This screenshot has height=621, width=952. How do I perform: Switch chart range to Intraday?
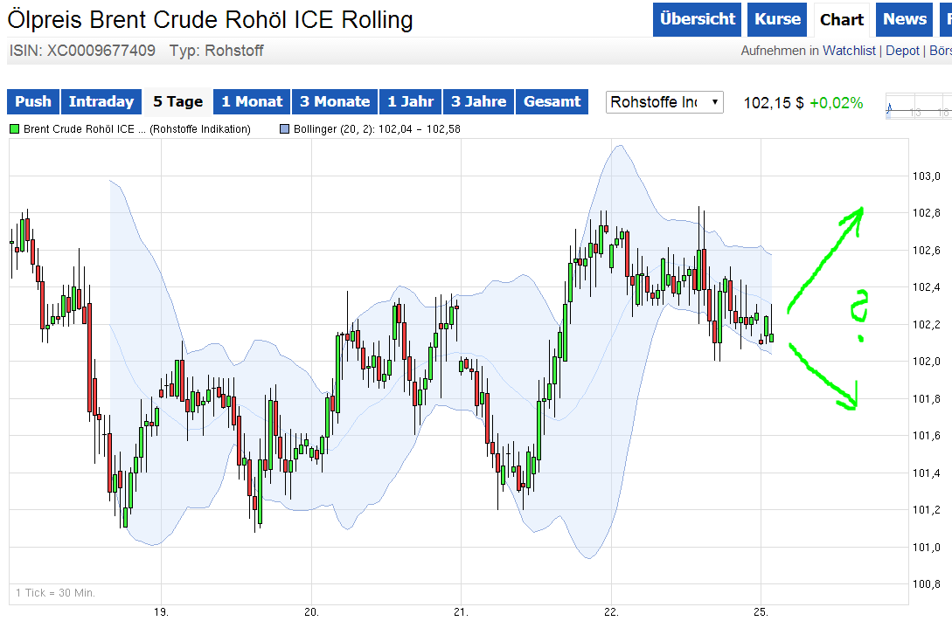[101, 101]
